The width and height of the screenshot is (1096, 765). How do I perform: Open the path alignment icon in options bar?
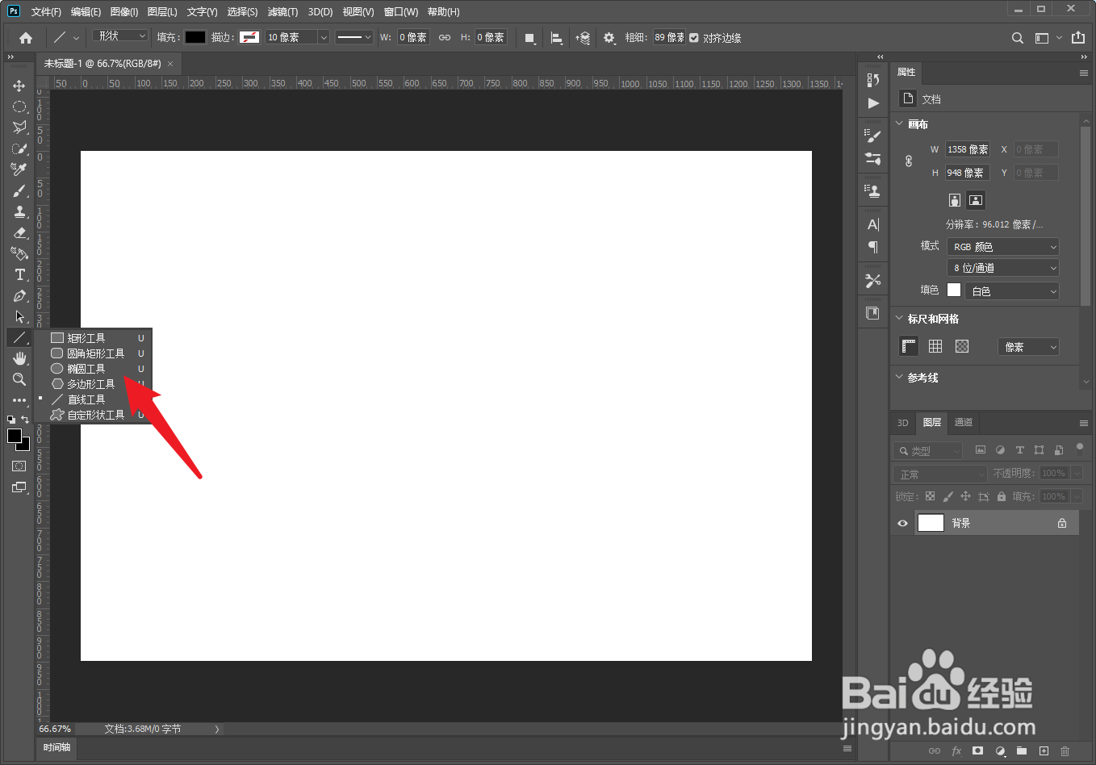coord(557,38)
